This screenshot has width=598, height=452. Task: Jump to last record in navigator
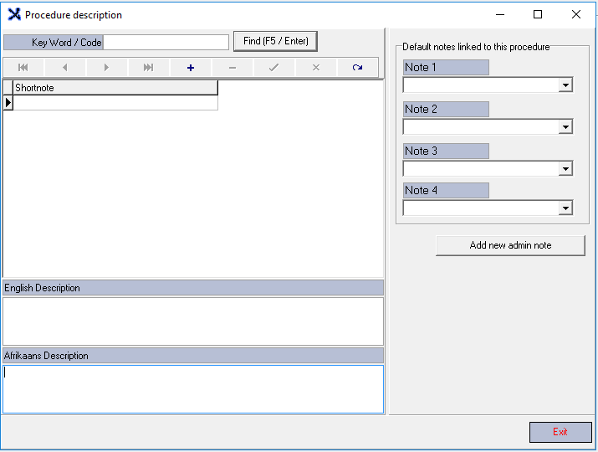click(149, 68)
